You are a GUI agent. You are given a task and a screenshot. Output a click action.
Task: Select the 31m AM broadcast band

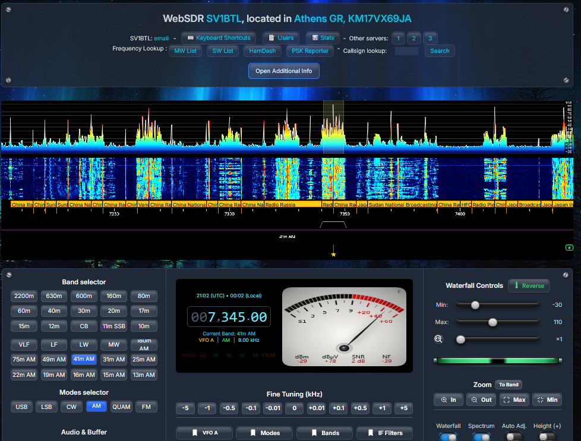click(113, 359)
